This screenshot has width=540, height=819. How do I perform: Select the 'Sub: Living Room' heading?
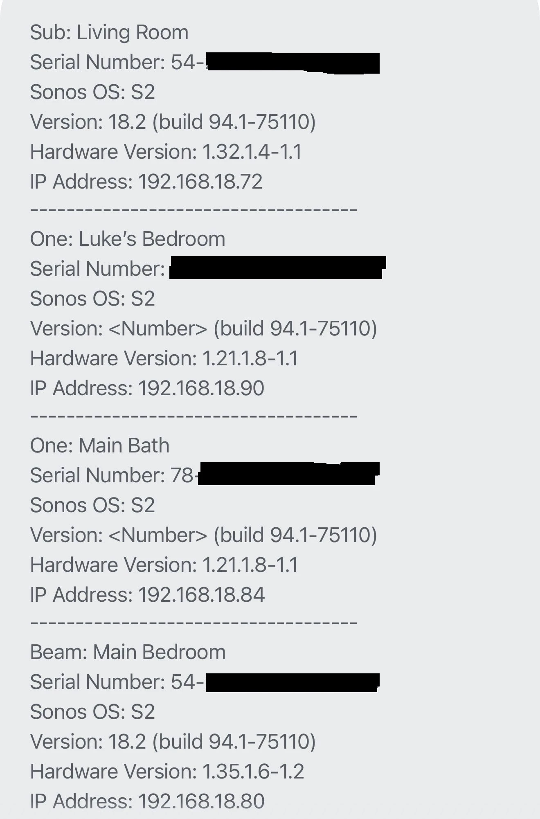tap(109, 32)
